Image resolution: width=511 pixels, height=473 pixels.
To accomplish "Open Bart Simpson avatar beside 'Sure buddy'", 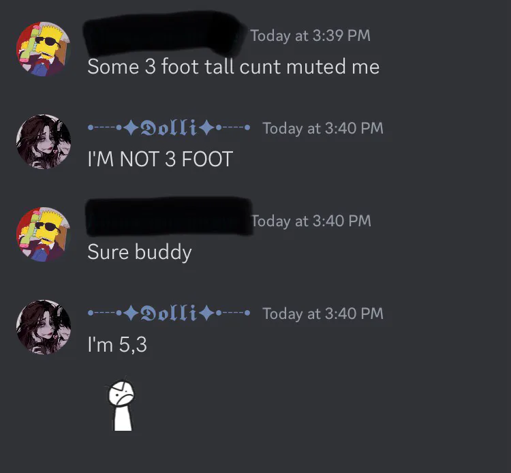I will (x=44, y=234).
